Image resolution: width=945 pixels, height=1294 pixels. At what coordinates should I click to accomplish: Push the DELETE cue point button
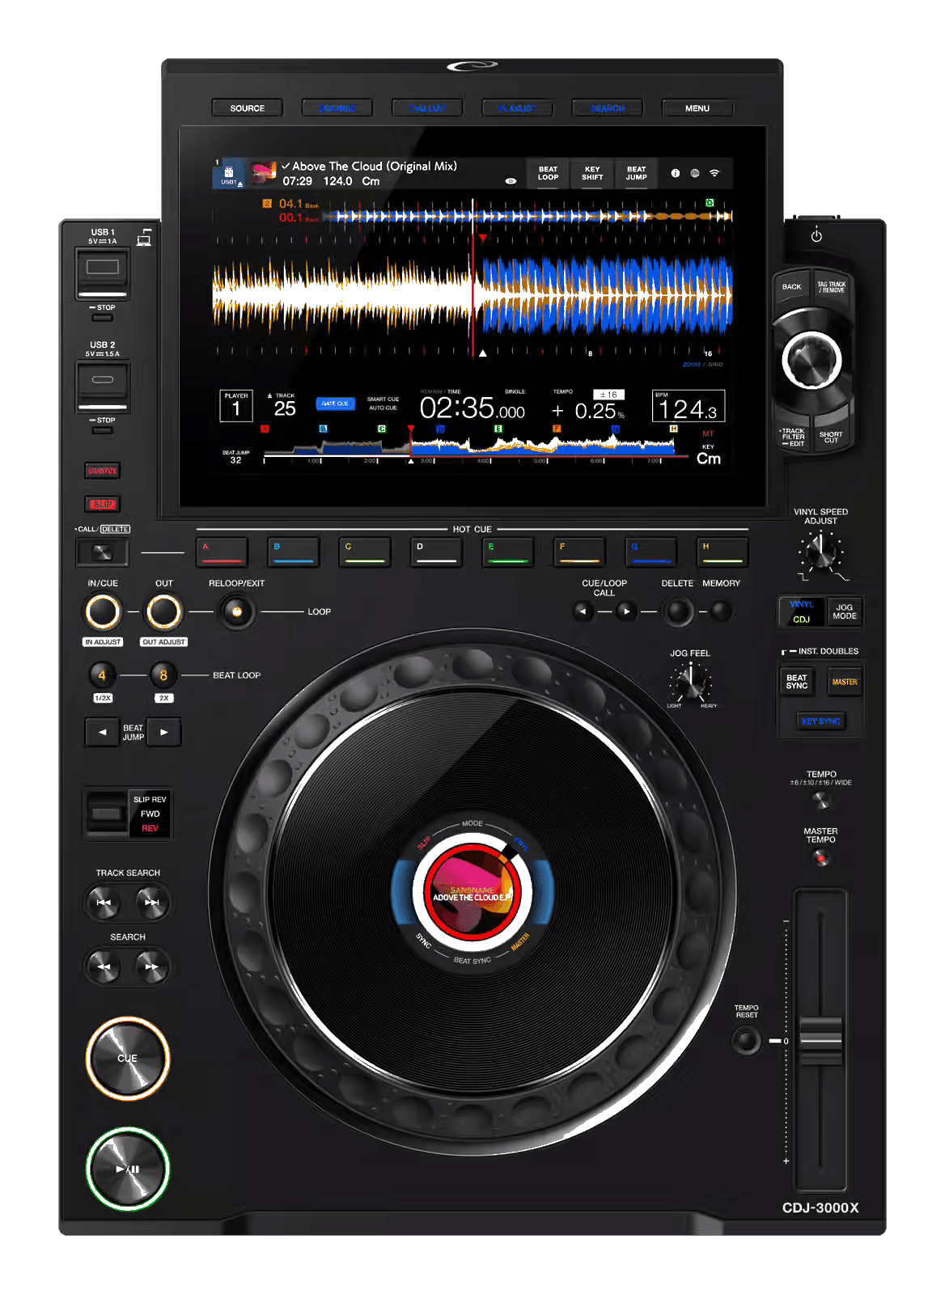(679, 611)
